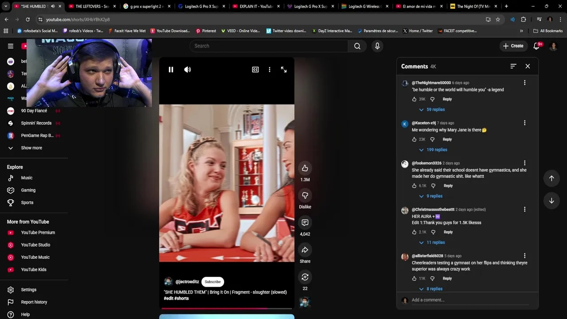Expand 199 replies under Kaceton-x9j comment
567x319 pixels.
pos(433,150)
